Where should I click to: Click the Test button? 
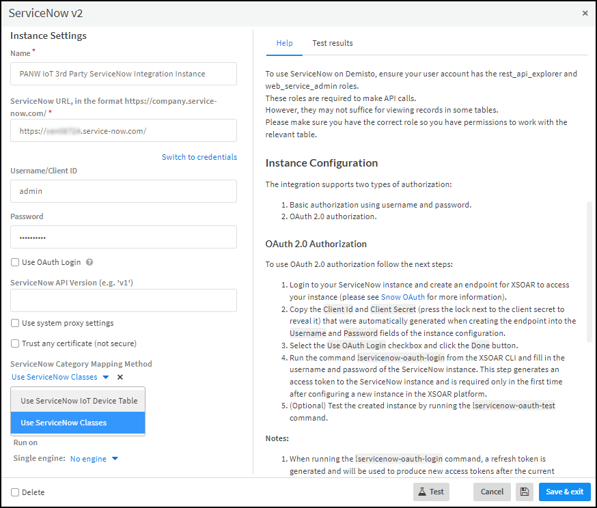[x=431, y=492]
